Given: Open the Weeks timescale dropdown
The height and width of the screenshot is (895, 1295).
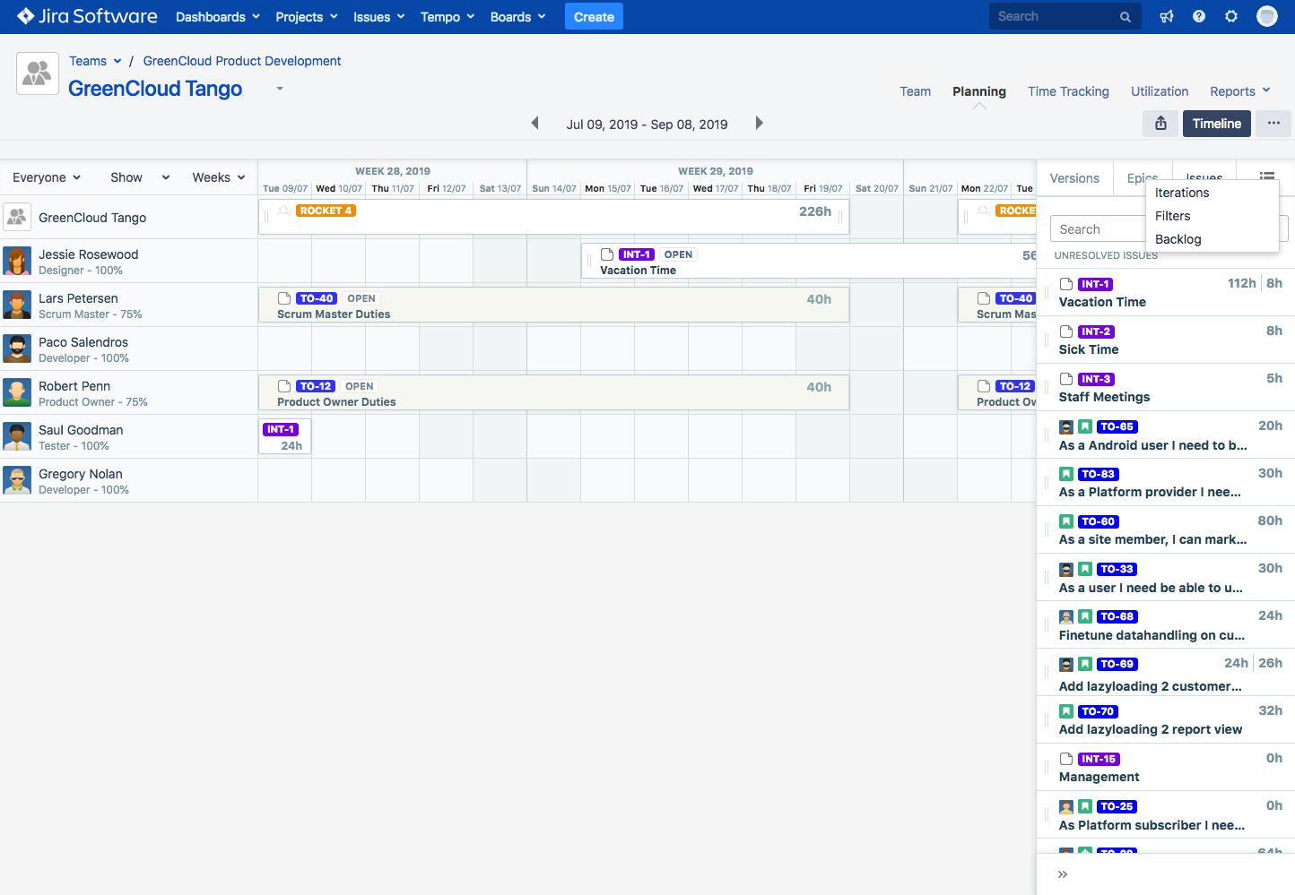Looking at the screenshot, I should pos(217,177).
